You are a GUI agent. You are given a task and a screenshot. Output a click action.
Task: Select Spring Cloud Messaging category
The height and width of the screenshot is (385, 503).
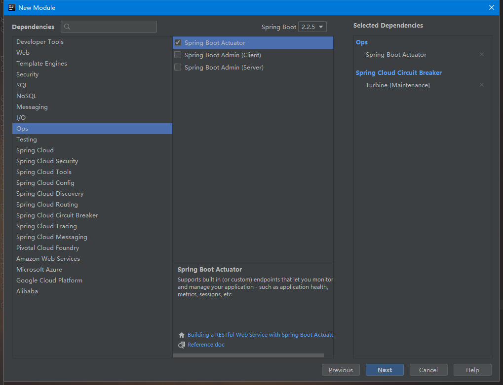[92, 237]
